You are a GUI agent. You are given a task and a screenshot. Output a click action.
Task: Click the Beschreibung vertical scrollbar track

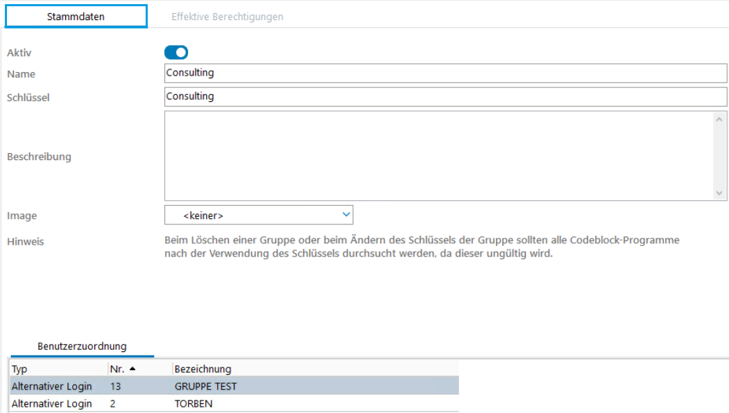click(719, 156)
